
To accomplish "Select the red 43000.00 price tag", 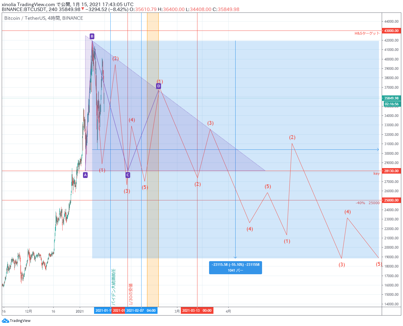I will coord(391,31).
